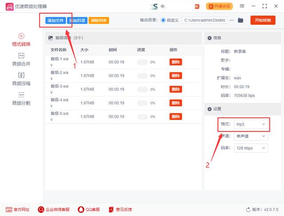Click progress bar of 音频-5.wav
The height and width of the screenshot is (216, 284).
142,117
